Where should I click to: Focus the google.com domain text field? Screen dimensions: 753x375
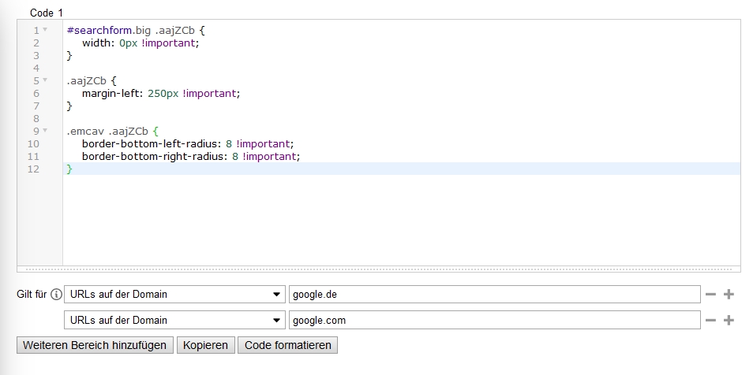[x=494, y=321]
